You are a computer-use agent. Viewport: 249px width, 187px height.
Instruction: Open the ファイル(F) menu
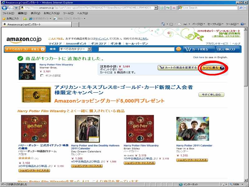[8, 13]
